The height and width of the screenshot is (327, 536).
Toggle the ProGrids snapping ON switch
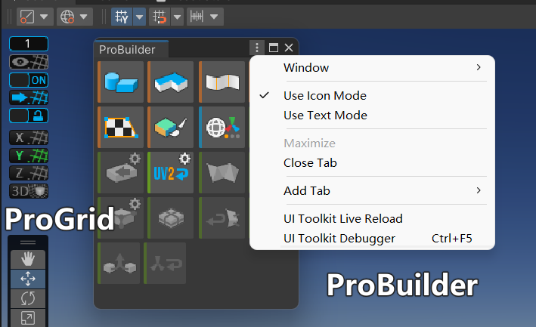tap(29, 80)
